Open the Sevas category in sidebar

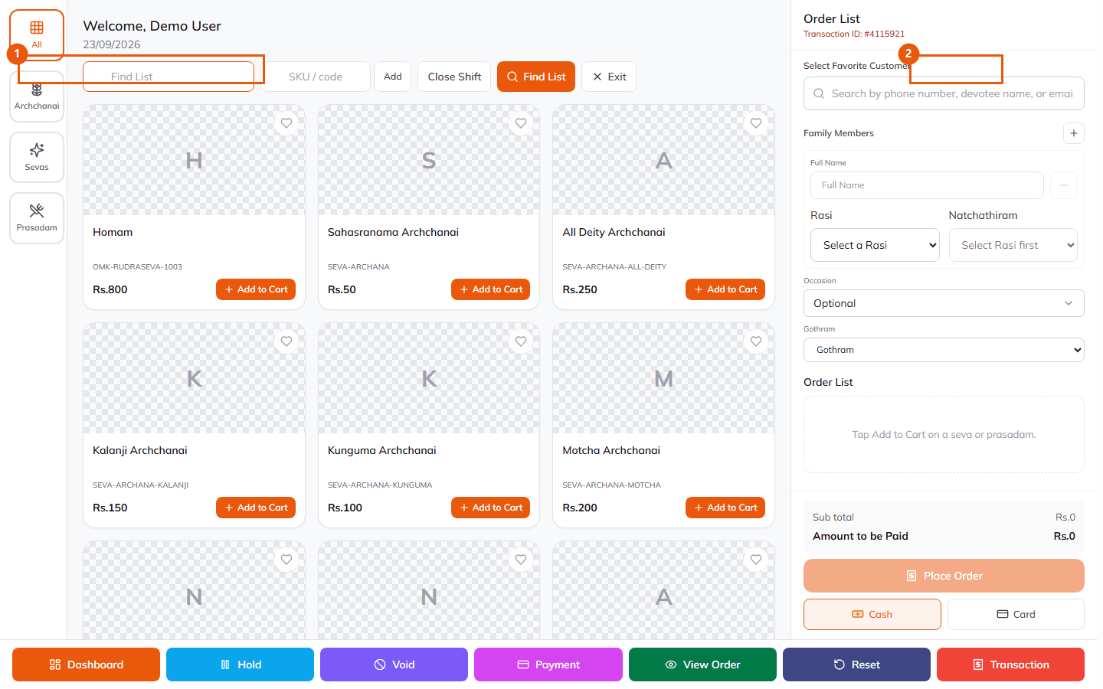coord(37,157)
